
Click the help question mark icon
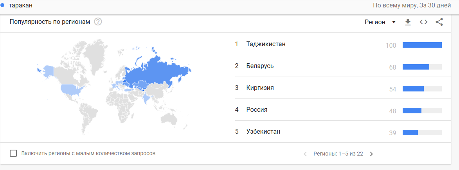coord(98,22)
